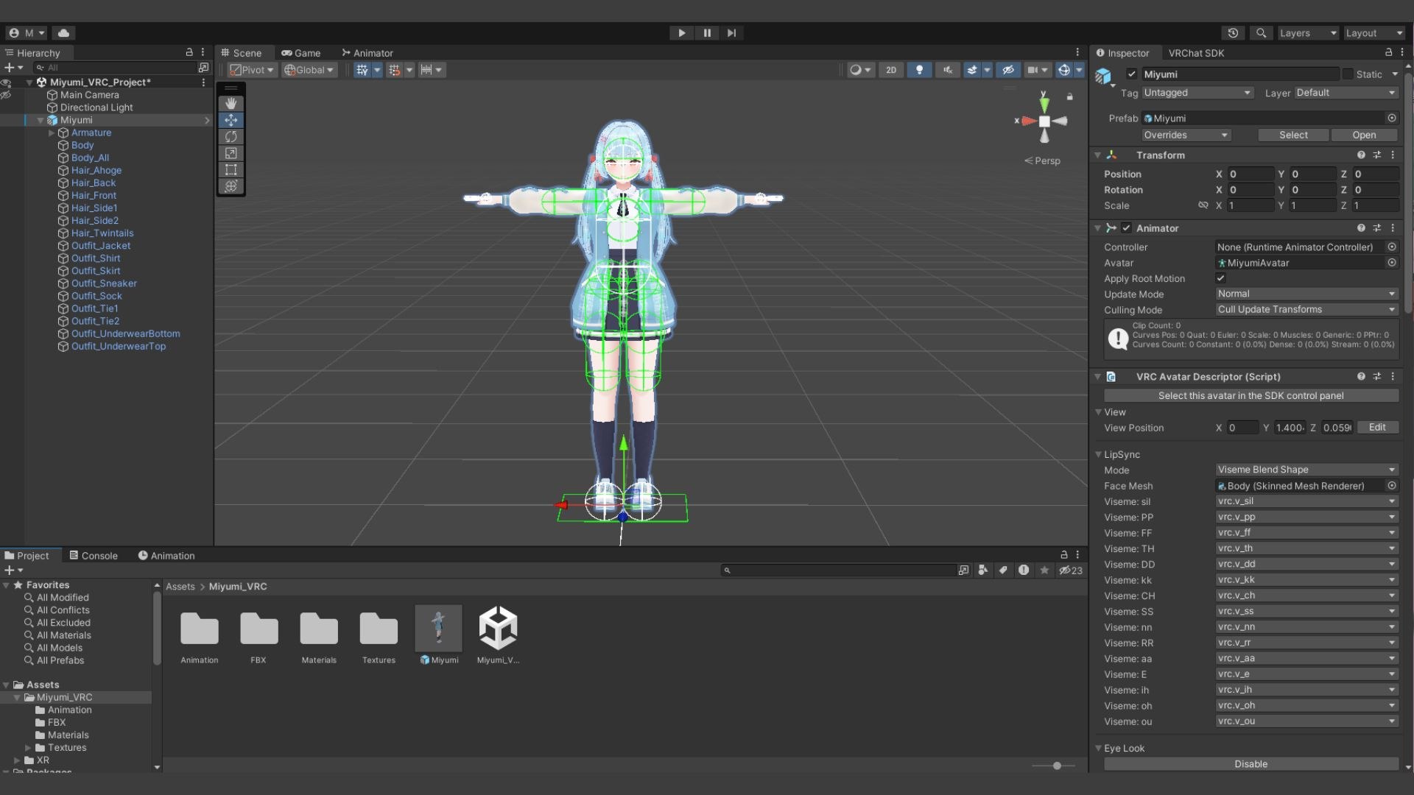Select the Miyumi prefab thumbnail in Assets
This screenshot has width=1414, height=795.
pyautogui.click(x=439, y=628)
